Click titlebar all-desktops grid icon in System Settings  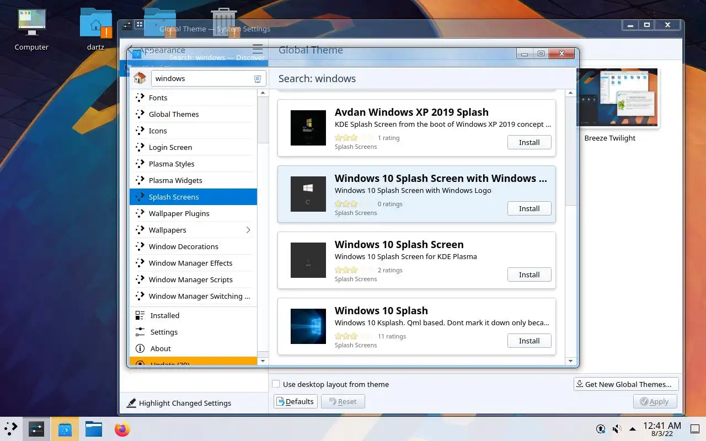[140, 25]
